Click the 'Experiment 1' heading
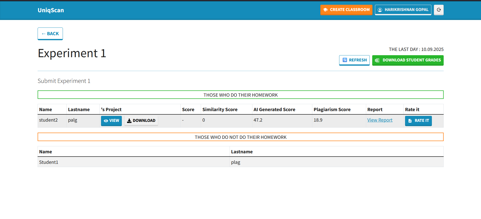 [x=72, y=53]
